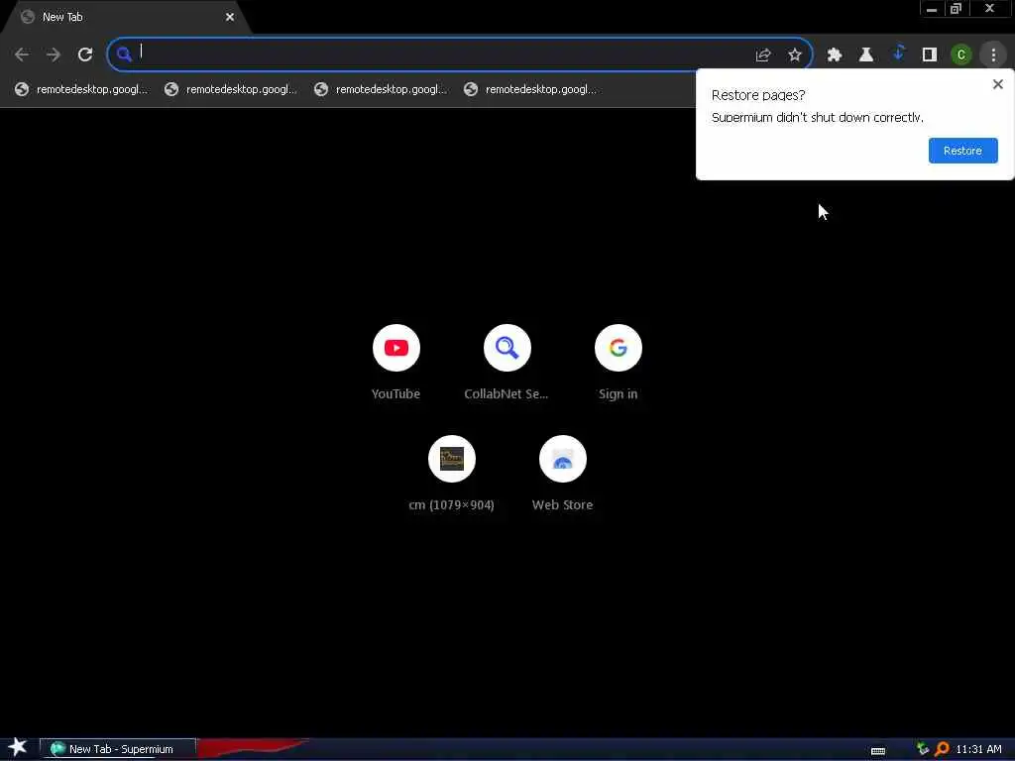
Task: Click the orange magnifier tray icon
Action: coord(942,749)
